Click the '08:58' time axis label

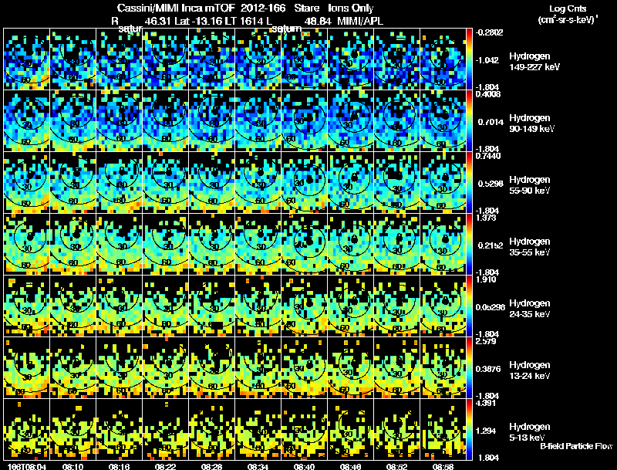(x=443, y=467)
